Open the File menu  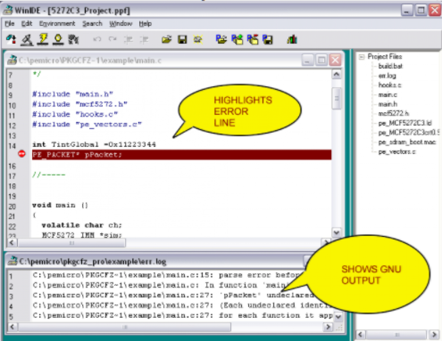[10, 24]
